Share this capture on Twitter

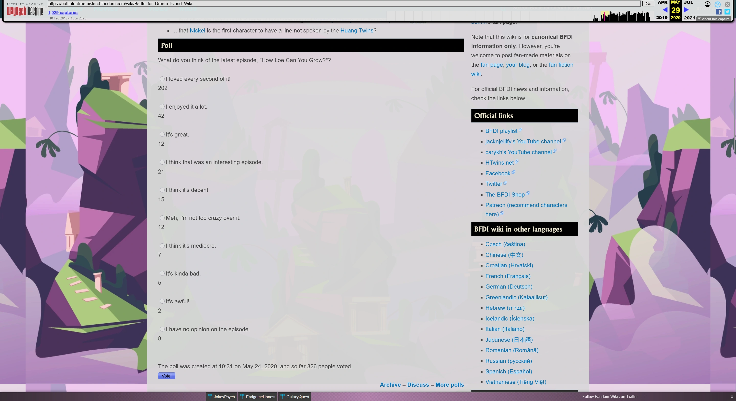click(x=727, y=12)
